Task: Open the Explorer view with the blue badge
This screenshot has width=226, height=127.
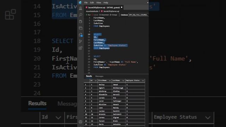Action: click(81, 35)
